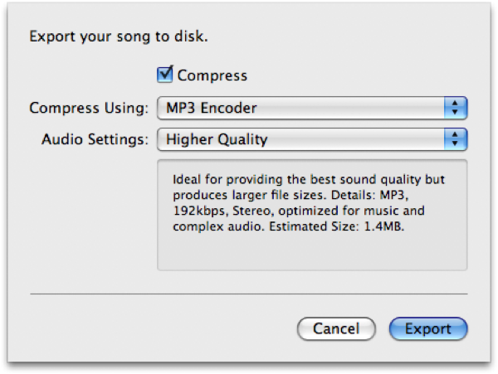Click the blue checkmark next to Compress
The width and height of the screenshot is (498, 374).
(x=165, y=75)
